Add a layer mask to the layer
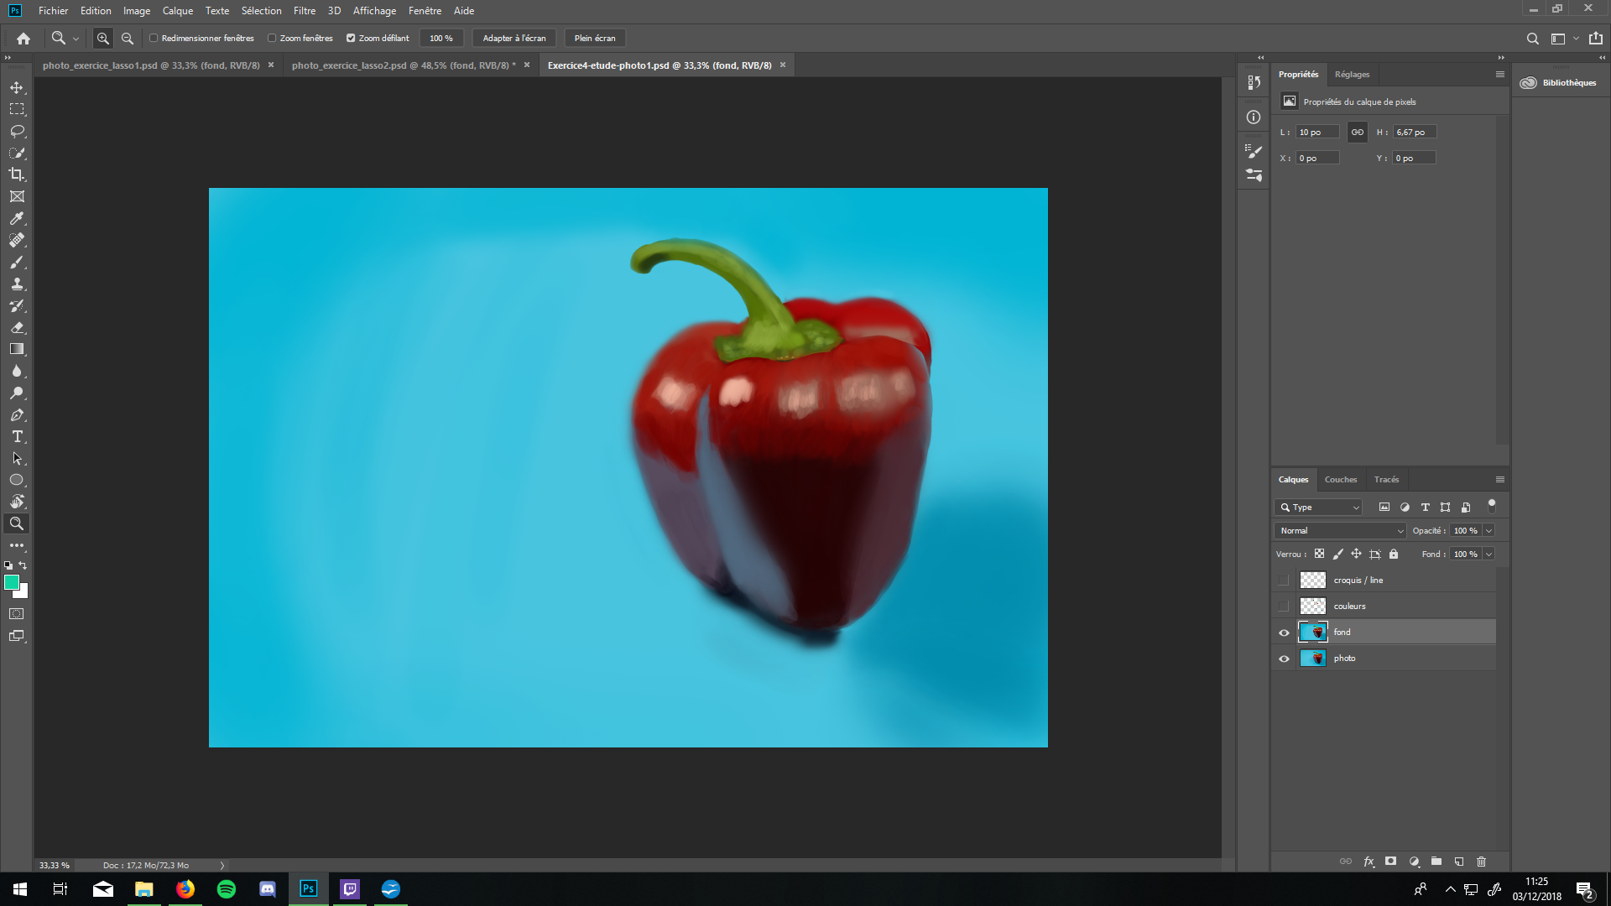Screen dimensions: 1611x906 pos(1390,862)
